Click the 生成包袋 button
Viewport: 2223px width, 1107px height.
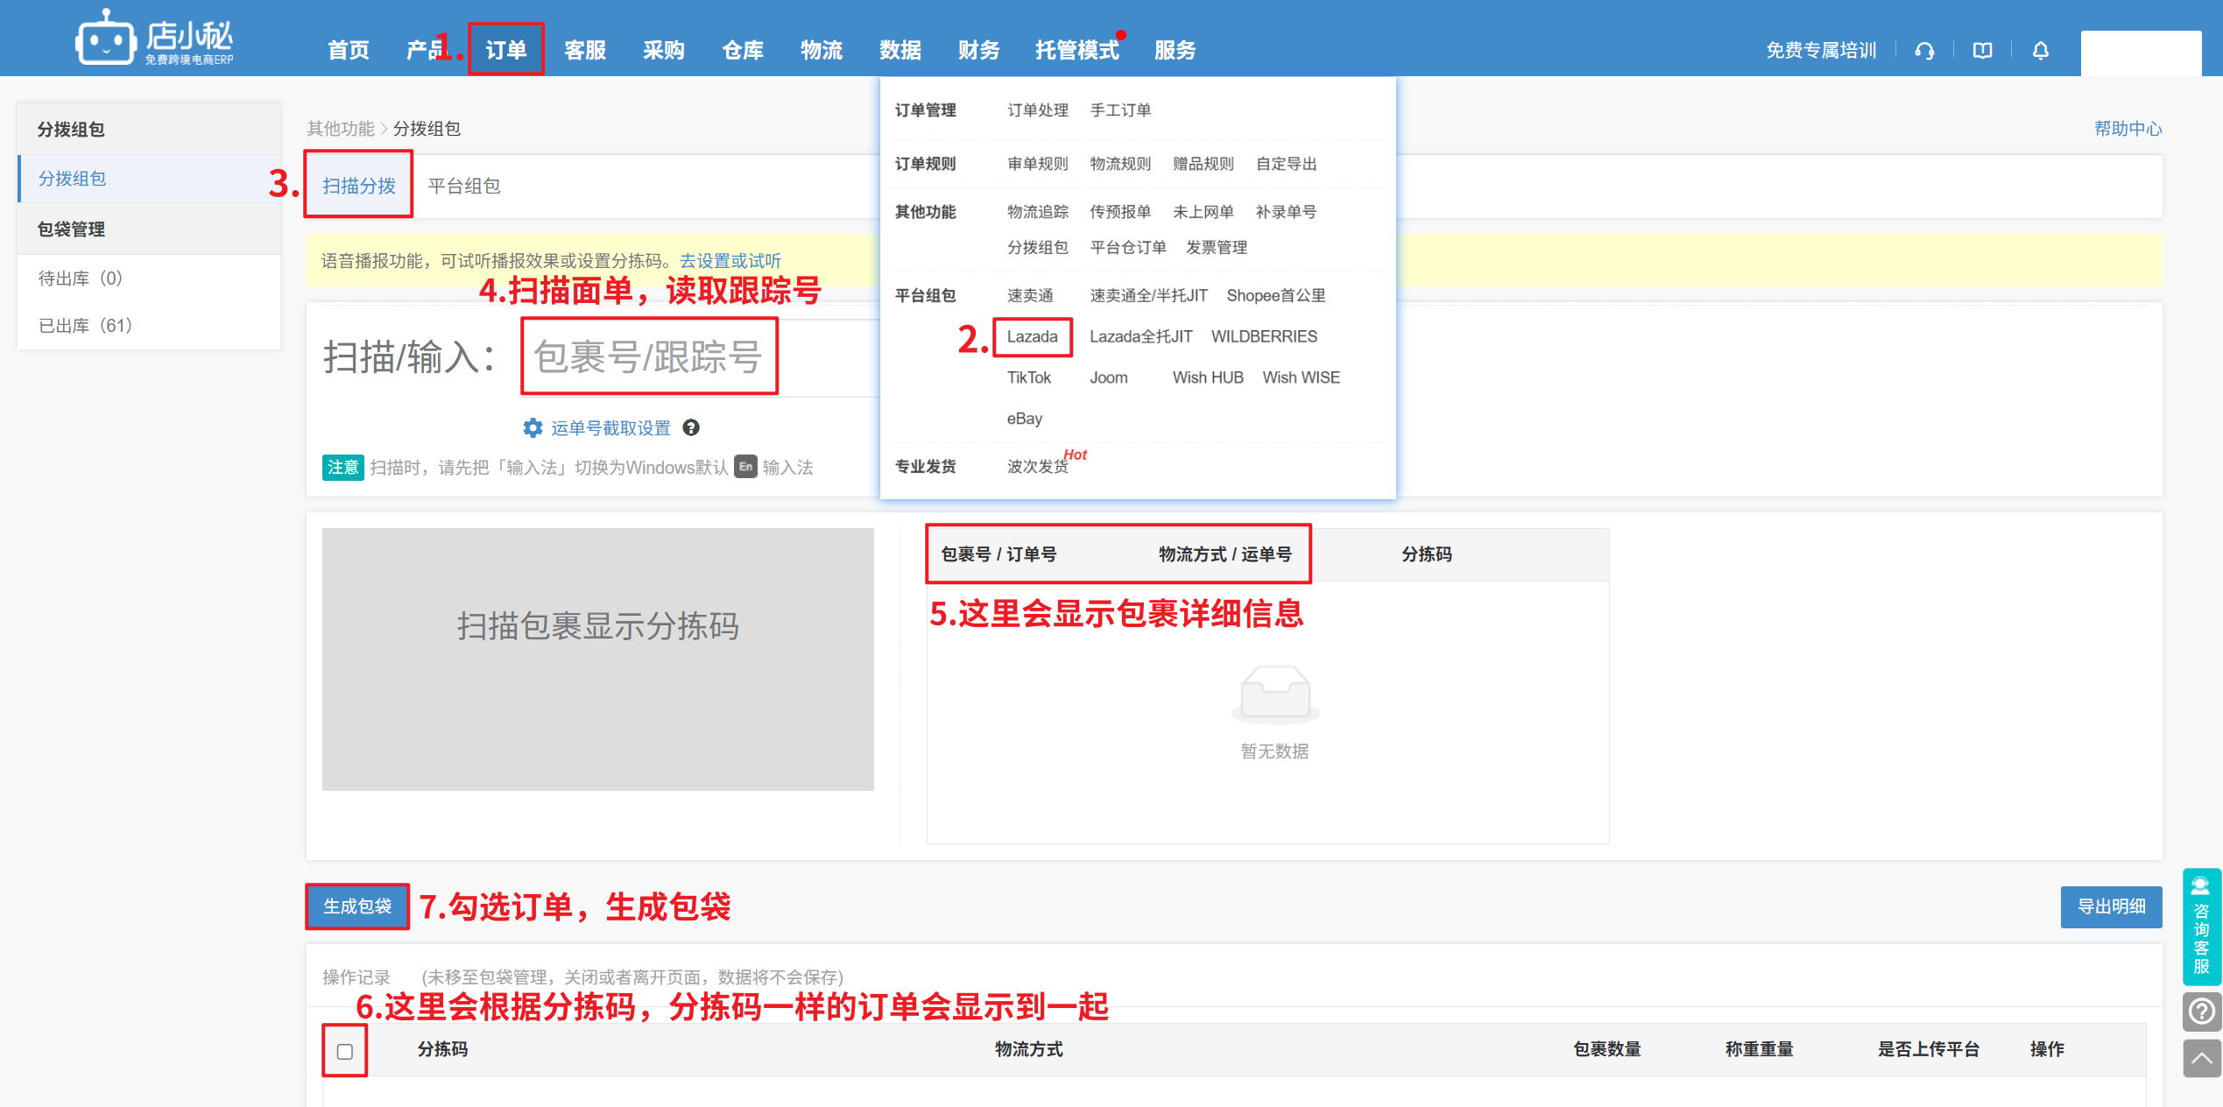pos(357,906)
